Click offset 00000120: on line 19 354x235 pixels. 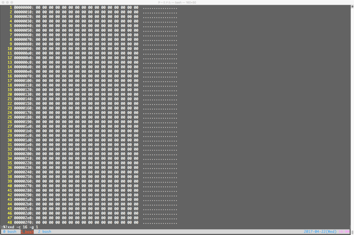[24, 90]
